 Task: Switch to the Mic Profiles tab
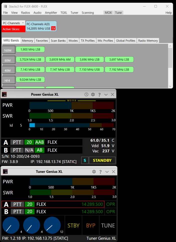[105, 41]
